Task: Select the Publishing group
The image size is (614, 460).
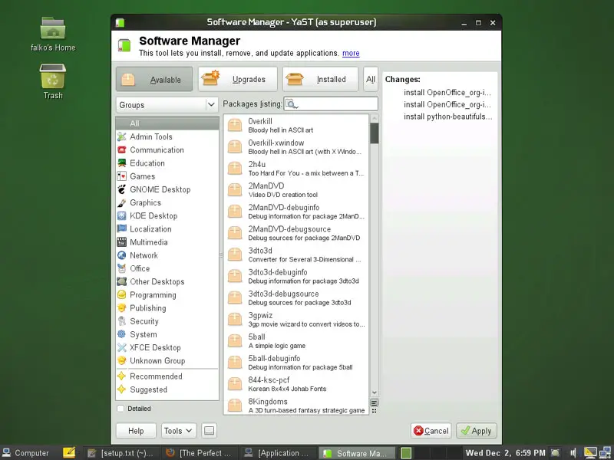Action: (167, 308)
